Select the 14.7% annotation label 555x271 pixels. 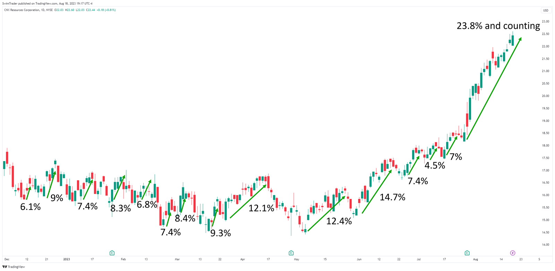(x=392, y=197)
